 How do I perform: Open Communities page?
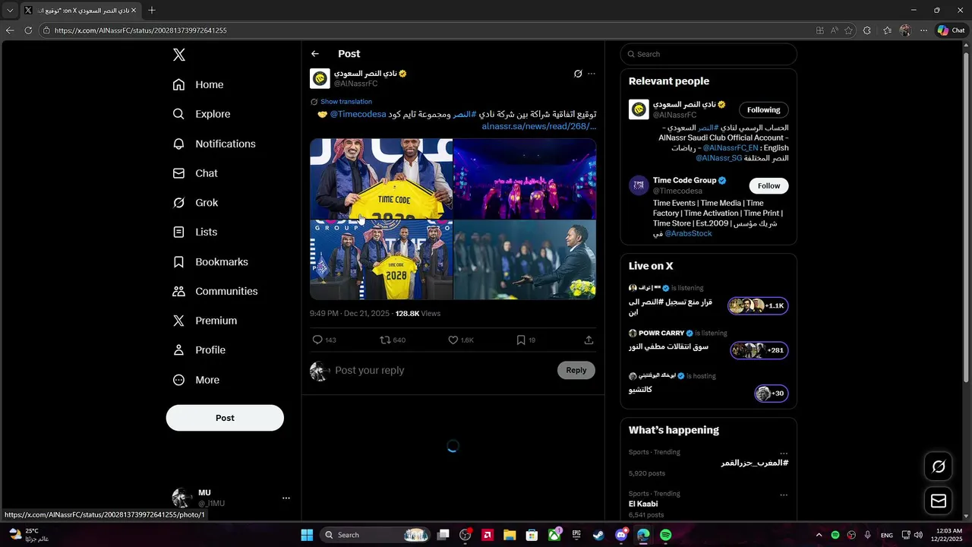tap(215, 291)
